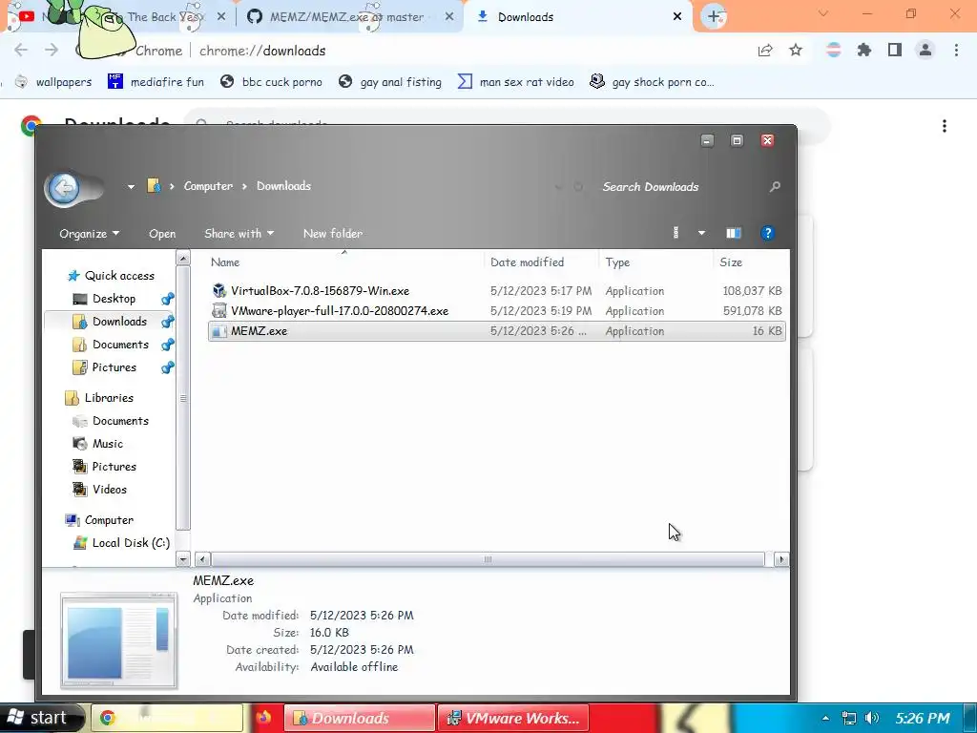This screenshot has width=977, height=733.
Task: Click the VirtualBox installer icon
Action: click(218, 290)
